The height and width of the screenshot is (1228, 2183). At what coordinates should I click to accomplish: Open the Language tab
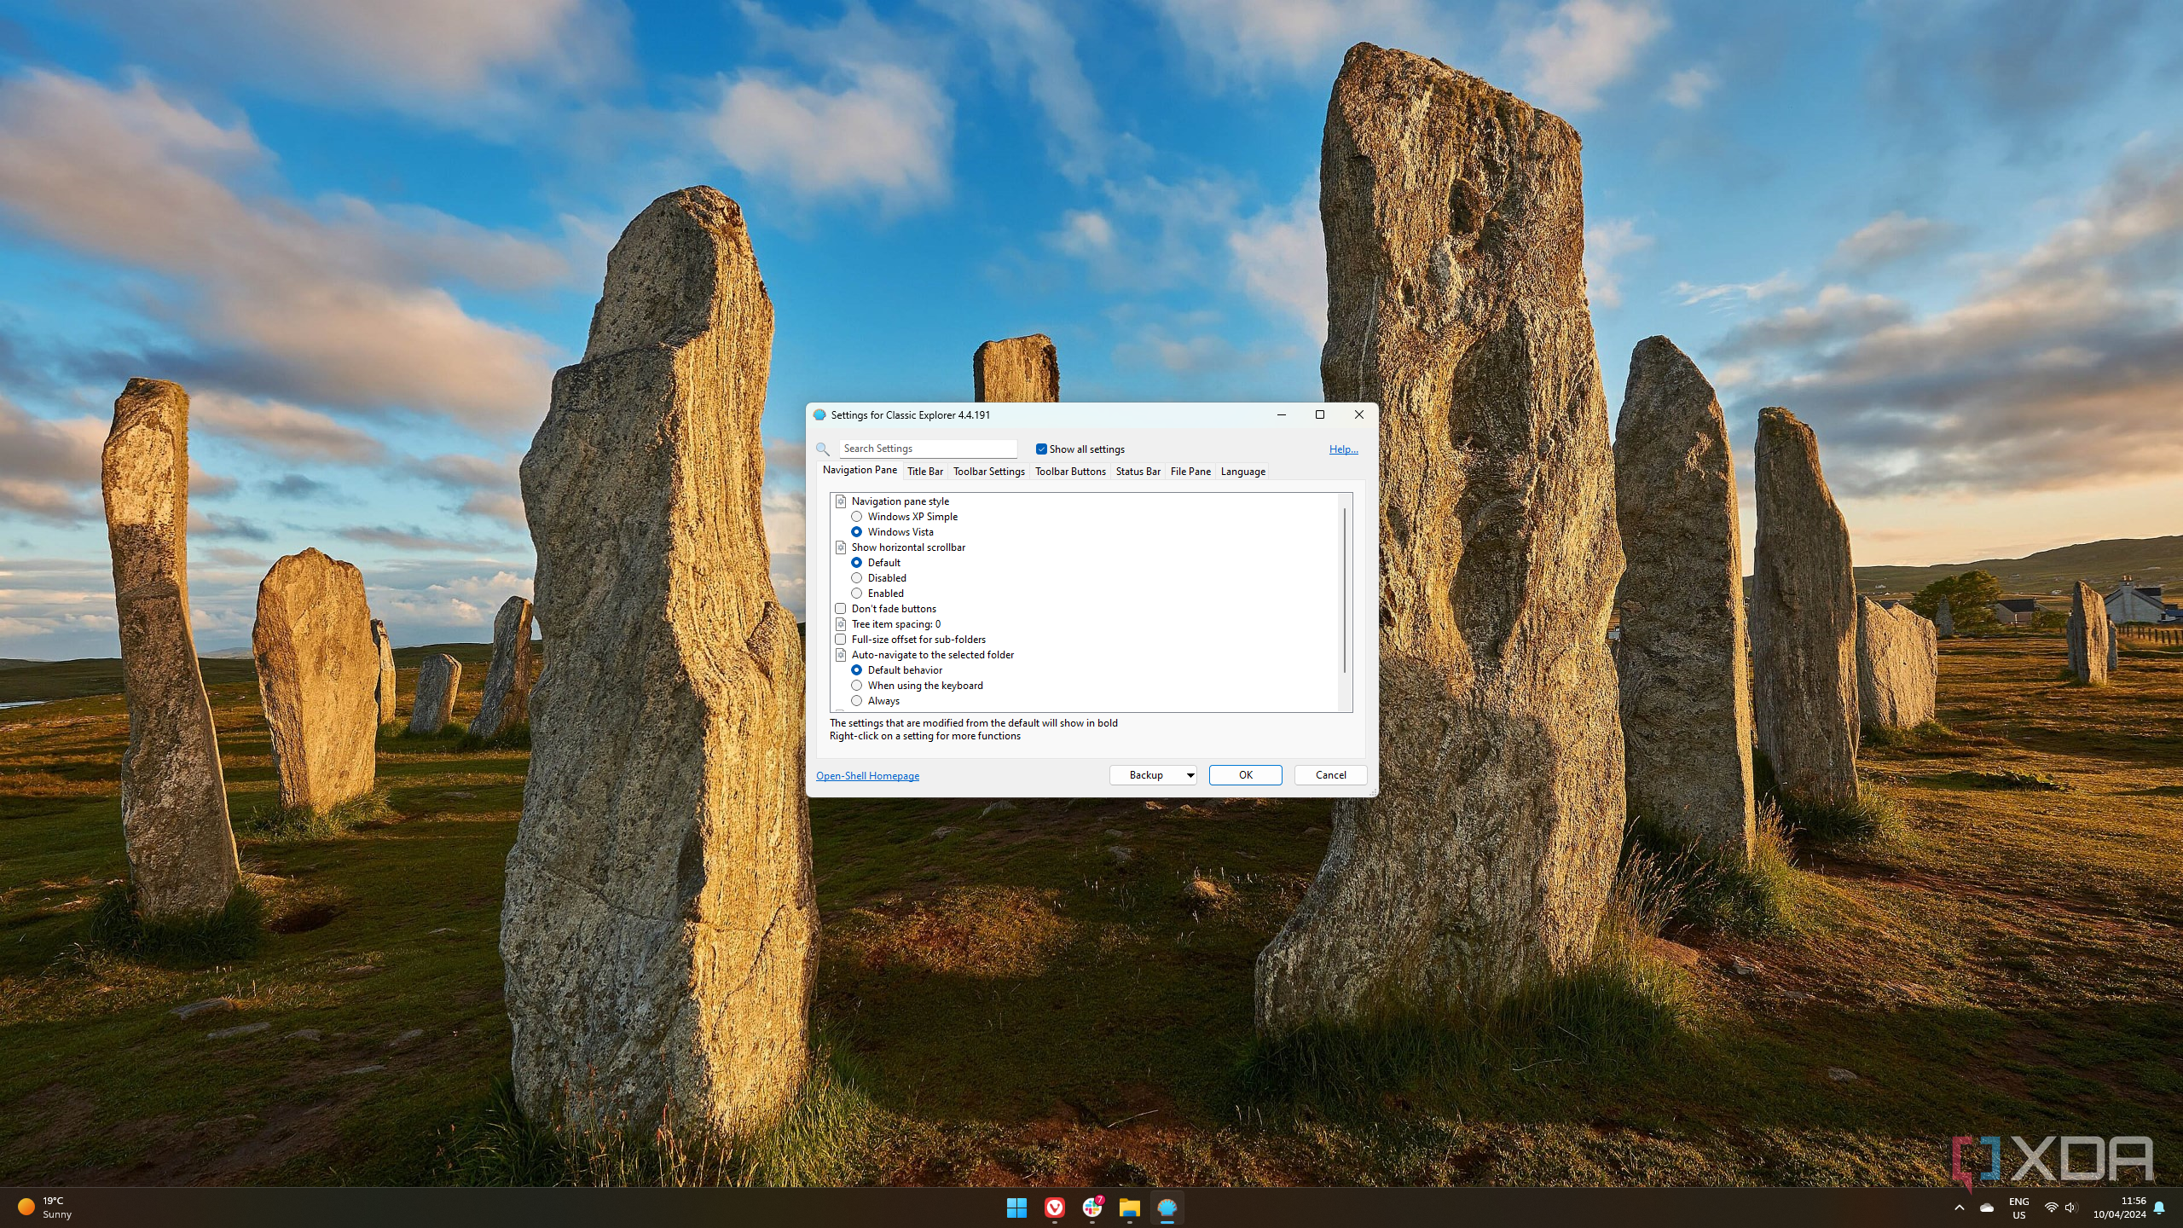pos(1242,472)
